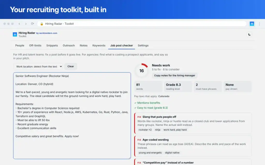Click Copy notes for the hiring manager

(175, 76)
